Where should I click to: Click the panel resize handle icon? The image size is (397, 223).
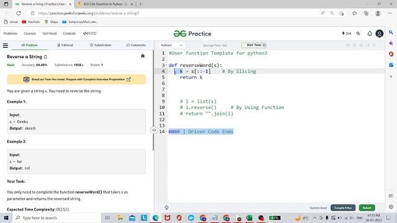pyautogui.click(x=154, y=130)
